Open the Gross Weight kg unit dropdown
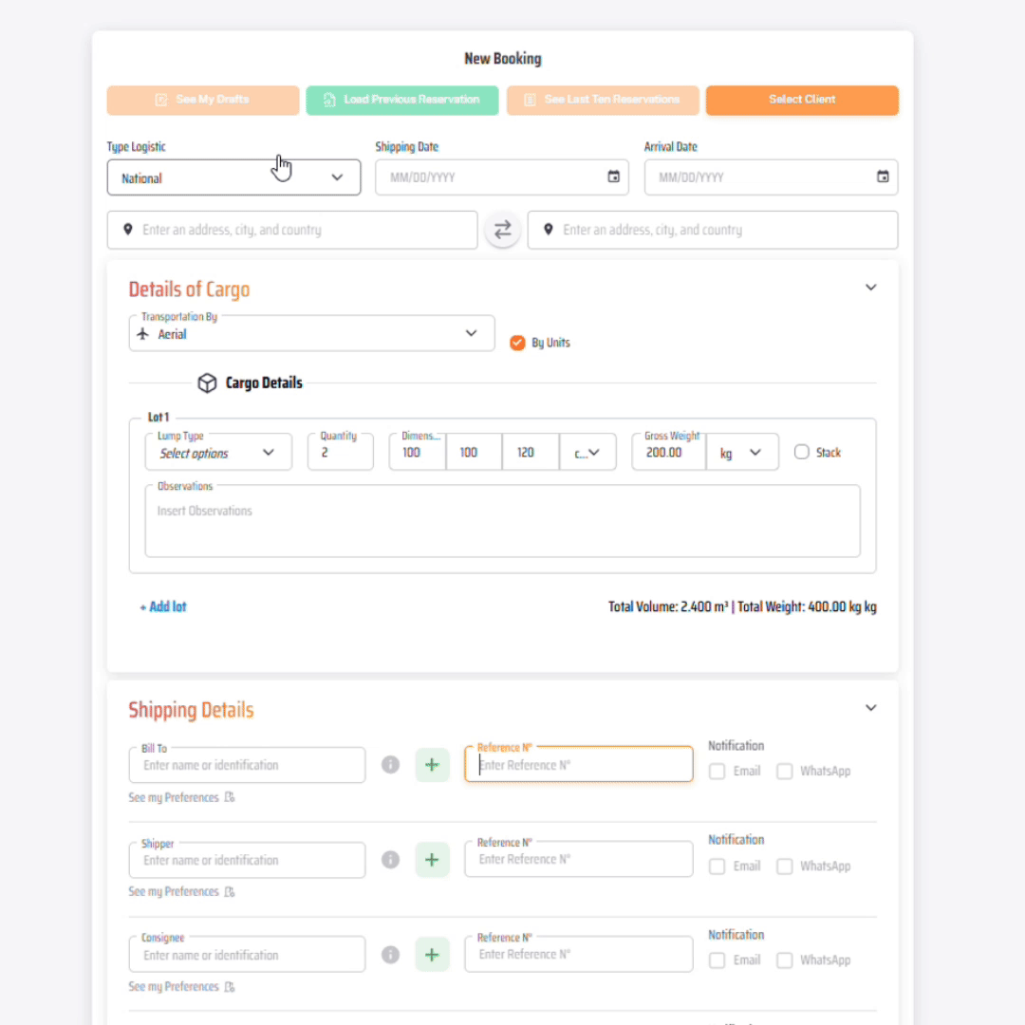1025x1025 pixels. (741, 452)
